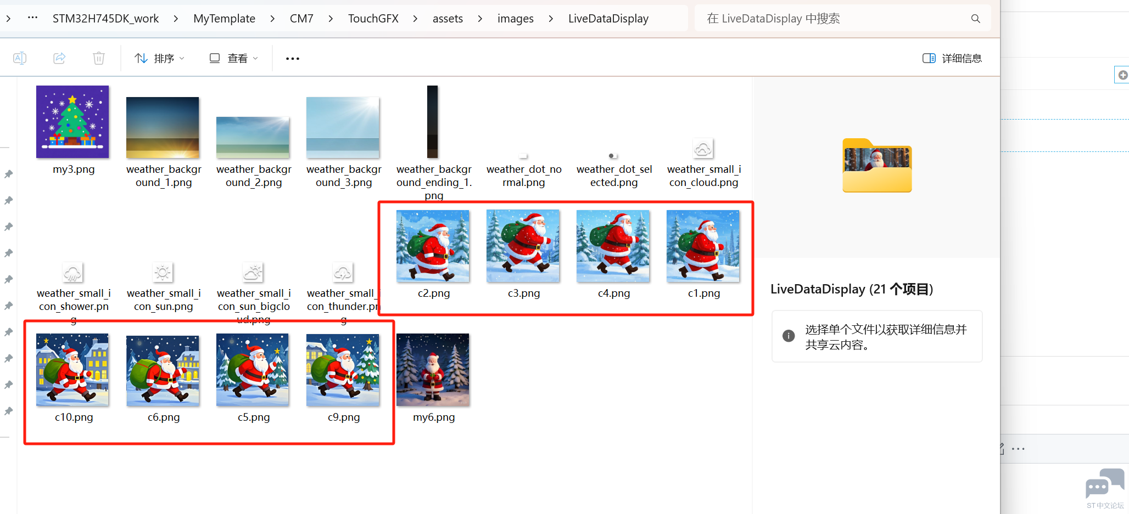The image size is (1129, 514).
Task: Click the folder preview icon in details pane
Action: point(877,165)
